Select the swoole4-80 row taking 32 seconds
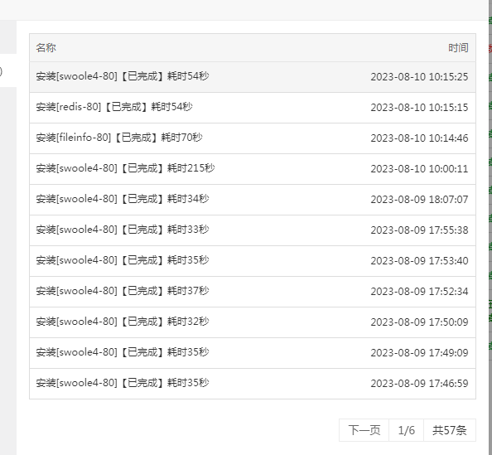 253,322
